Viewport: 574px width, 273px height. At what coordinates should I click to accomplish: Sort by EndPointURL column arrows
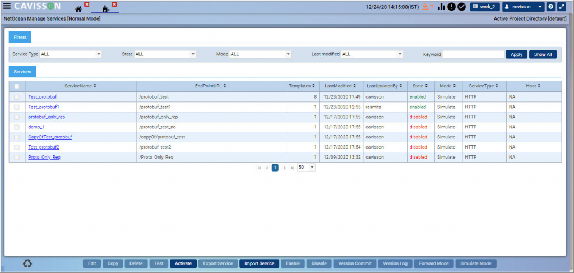tap(225, 86)
